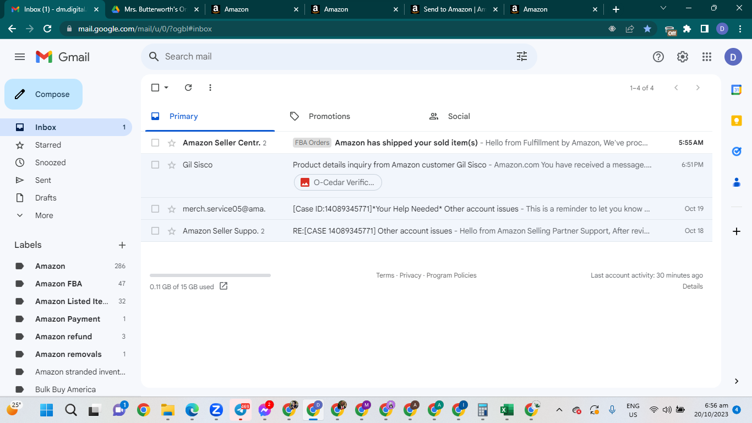752x423 pixels.
Task: Open Gmail Support help icon
Action: [658, 57]
